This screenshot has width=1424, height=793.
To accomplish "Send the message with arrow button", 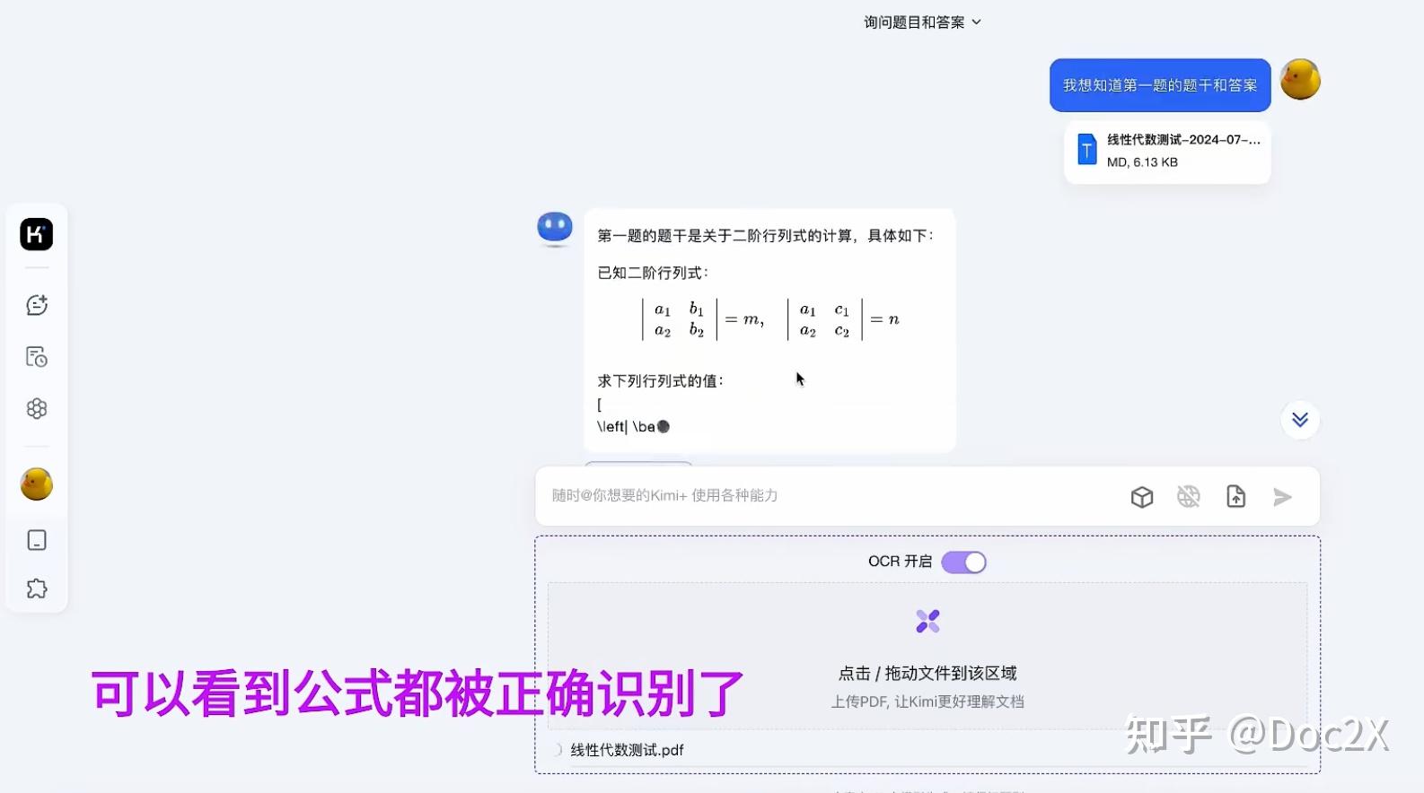I will 1283,497.
